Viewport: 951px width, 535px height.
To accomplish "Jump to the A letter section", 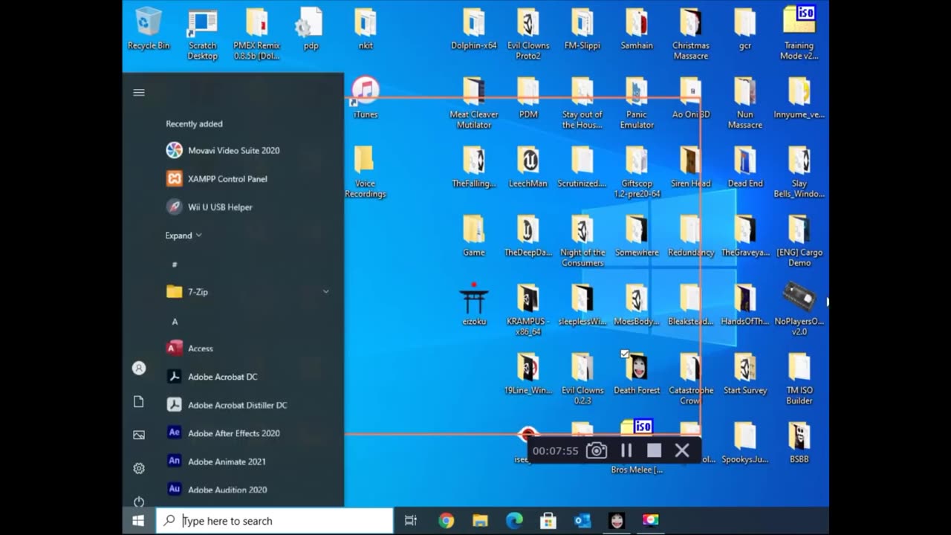I will (x=175, y=322).
